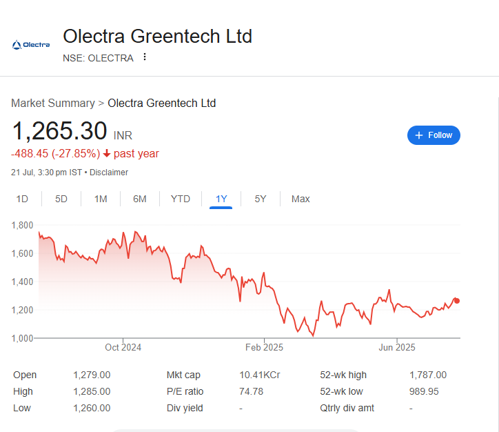Click the Oct 2024 axis marker
499x432 pixels.
(x=123, y=347)
